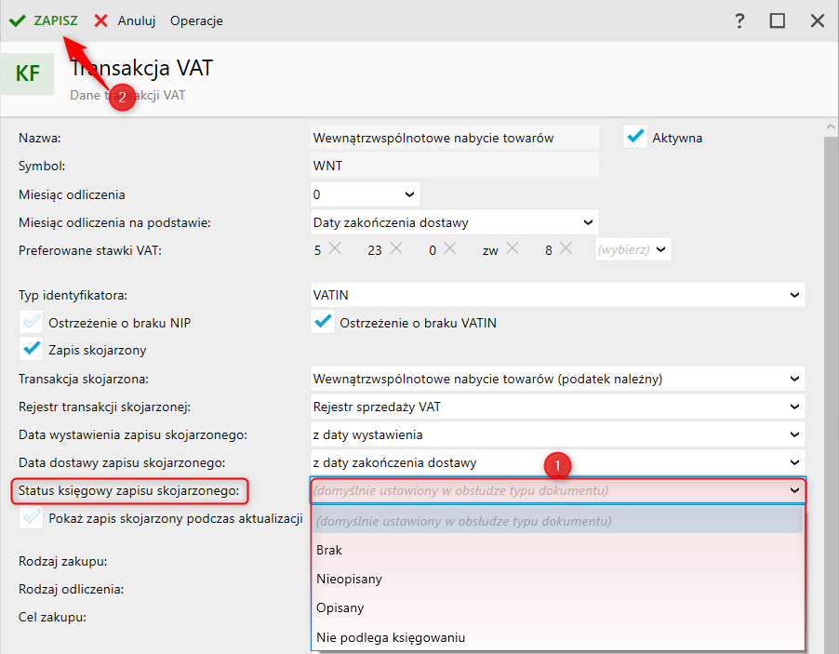The height and width of the screenshot is (654, 839).
Task: Choose the Opisany option
Action: click(x=557, y=607)
